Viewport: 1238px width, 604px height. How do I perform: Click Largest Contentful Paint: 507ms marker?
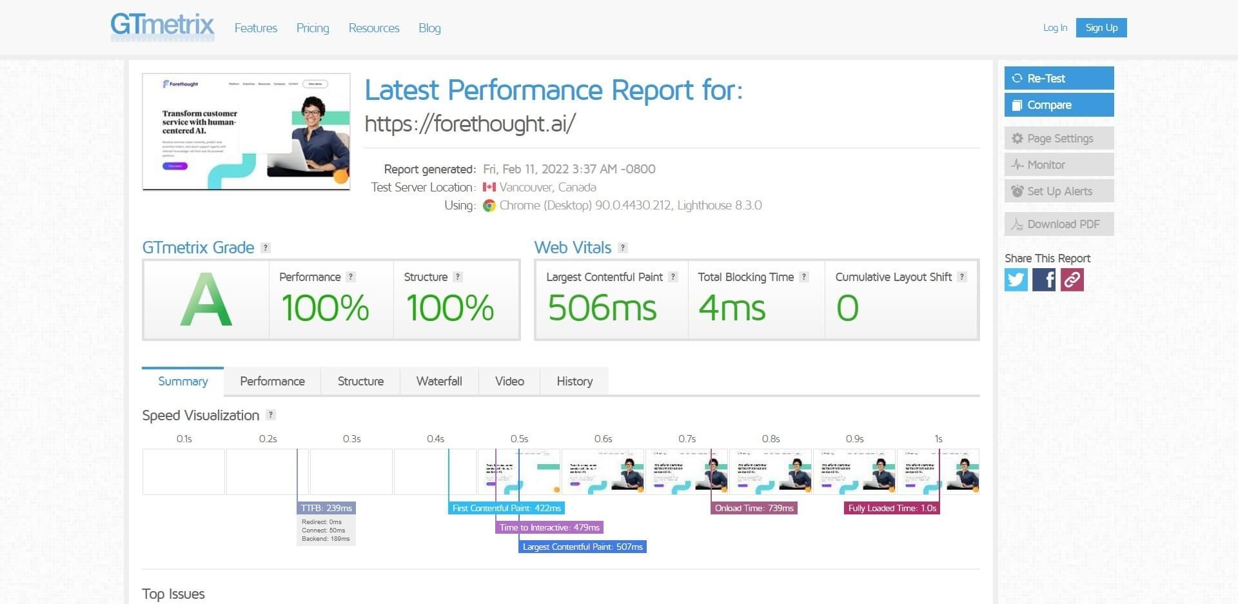pos(583,547)
